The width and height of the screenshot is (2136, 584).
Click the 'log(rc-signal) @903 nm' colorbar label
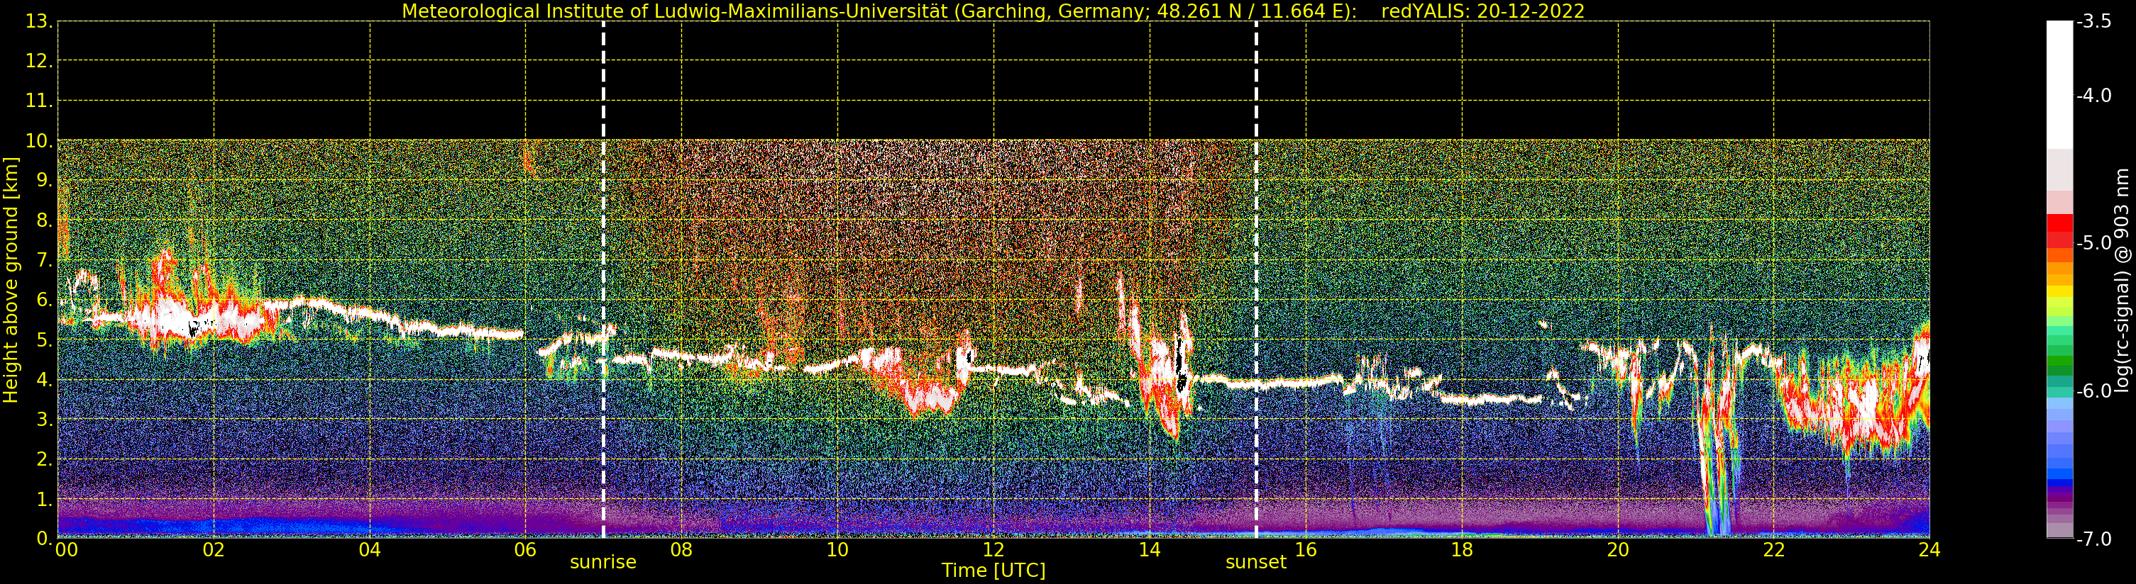2122,280
